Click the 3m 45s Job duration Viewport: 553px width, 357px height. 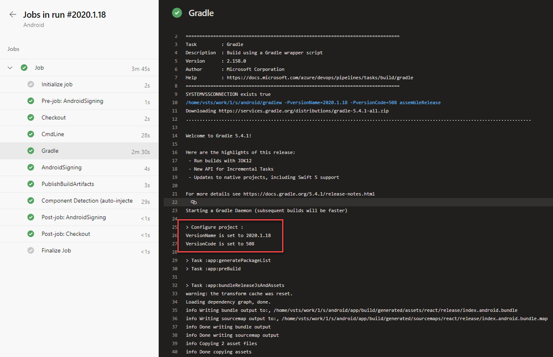tap(141, 69)
